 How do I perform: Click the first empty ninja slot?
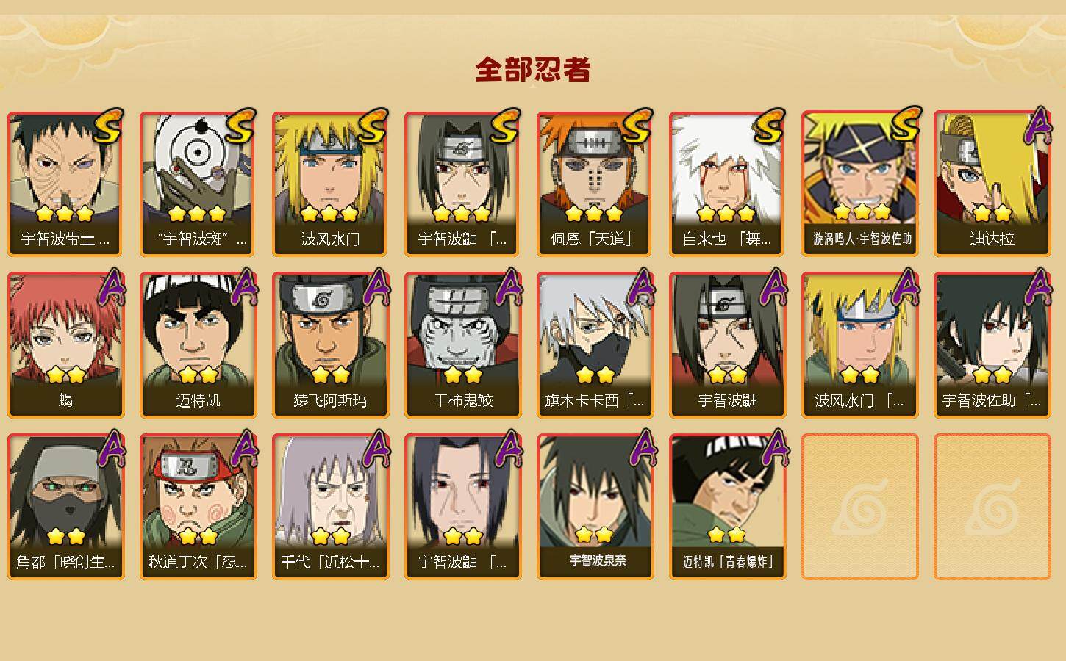point(859,507)
